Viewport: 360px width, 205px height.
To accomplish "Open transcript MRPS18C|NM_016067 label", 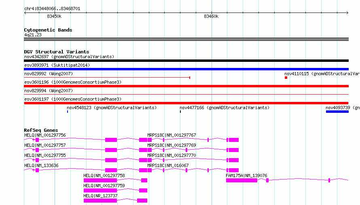I will click(x=168, y=165).
